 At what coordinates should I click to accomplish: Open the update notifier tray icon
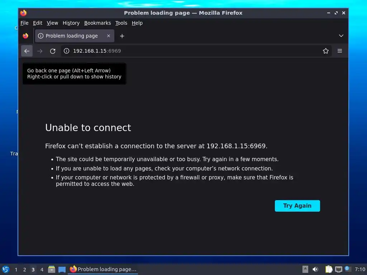(x=348, y=269)
